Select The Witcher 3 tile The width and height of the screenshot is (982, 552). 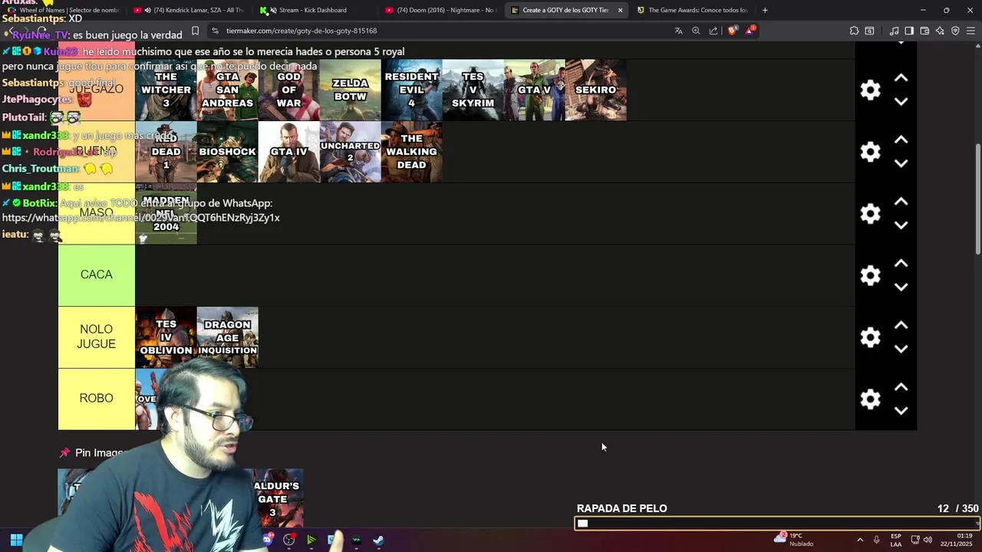[166, 90]
